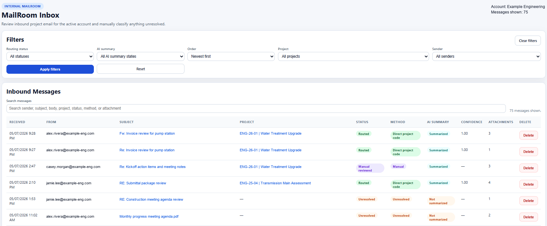
Task: Delete the Monthly progress meeting agenda.pdf message
Action: [528, 217]
